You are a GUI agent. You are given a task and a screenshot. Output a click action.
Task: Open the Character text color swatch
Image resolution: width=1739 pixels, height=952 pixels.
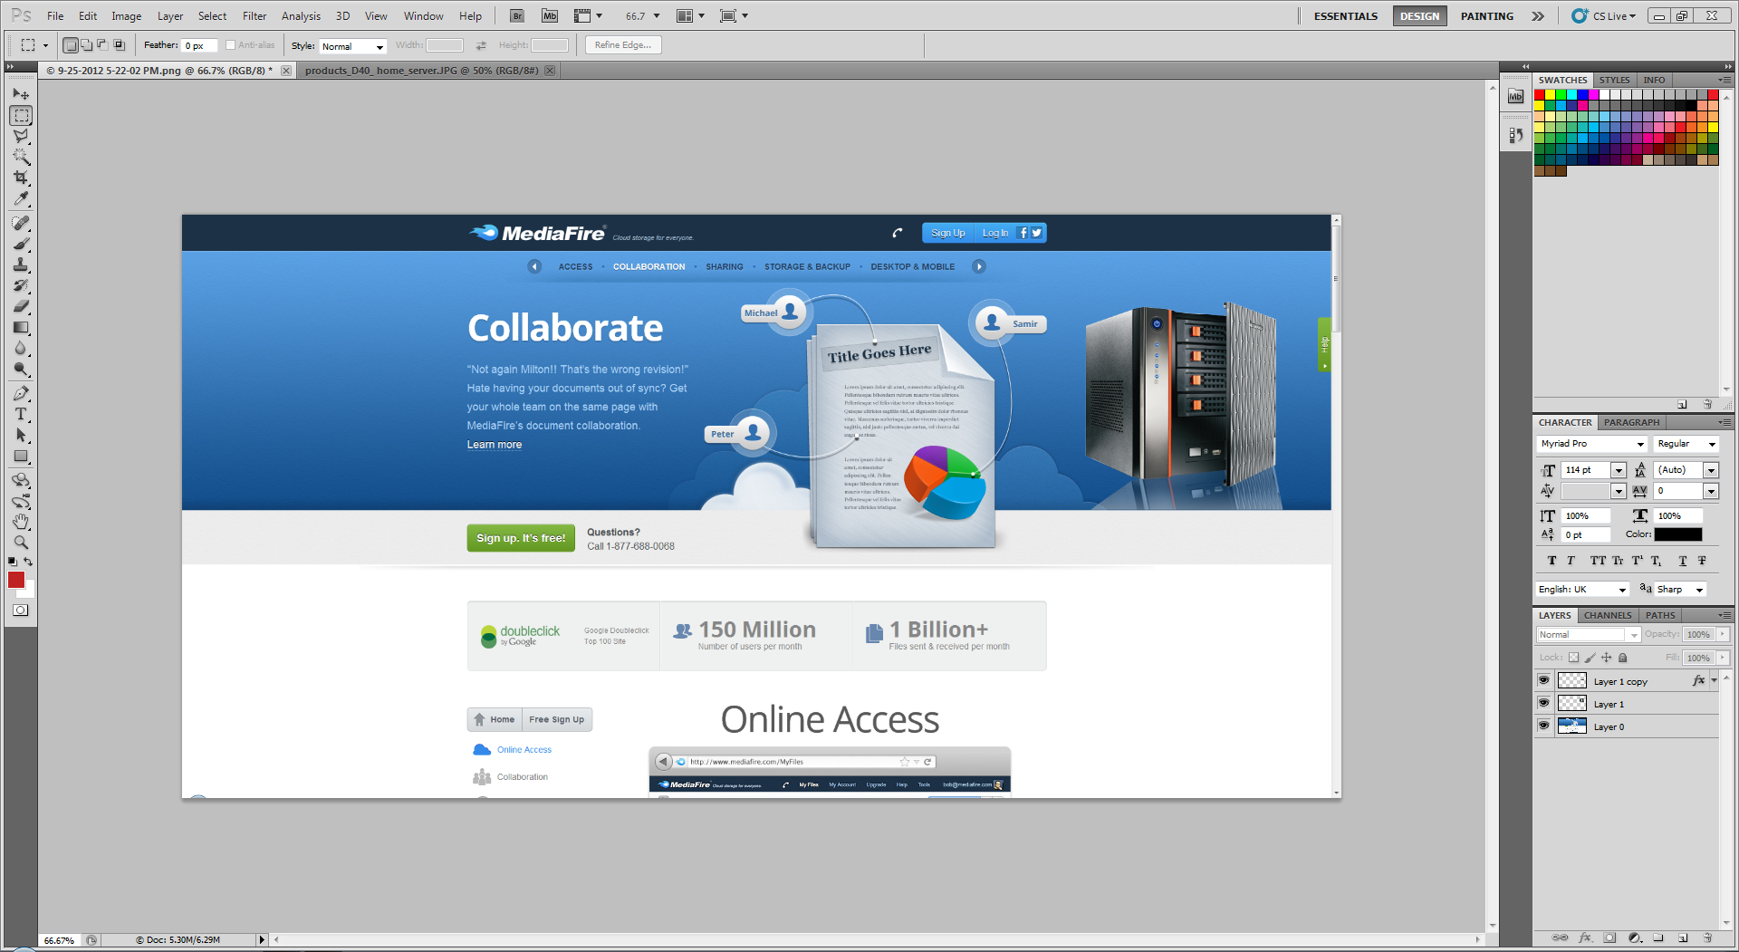pos(1678,534)
